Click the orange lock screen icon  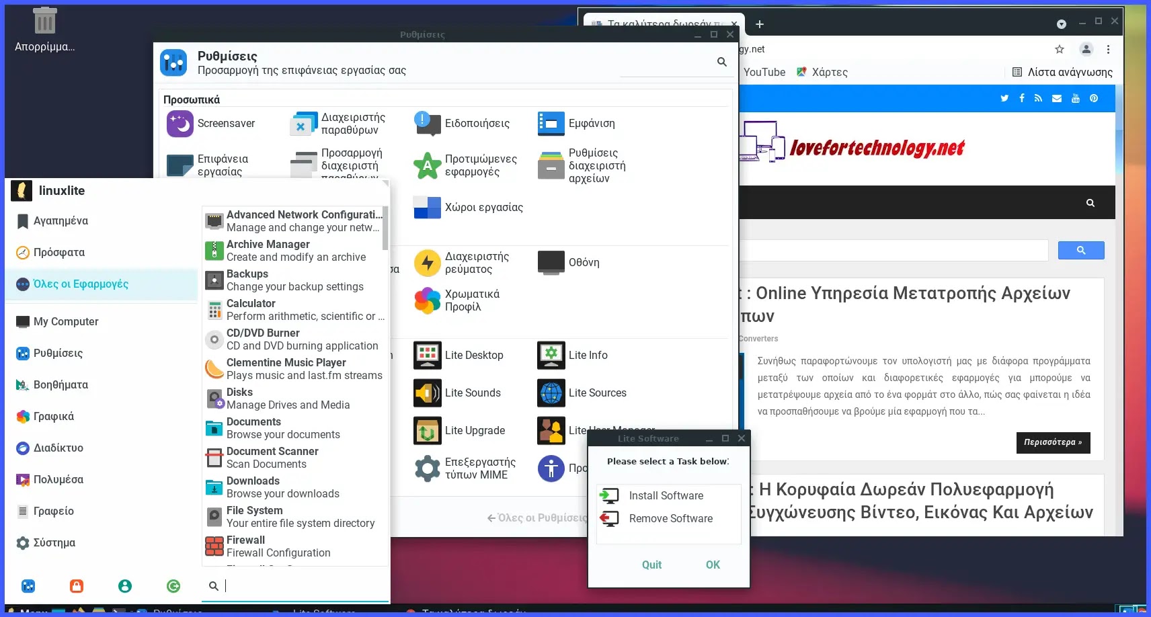coord(77,586)
